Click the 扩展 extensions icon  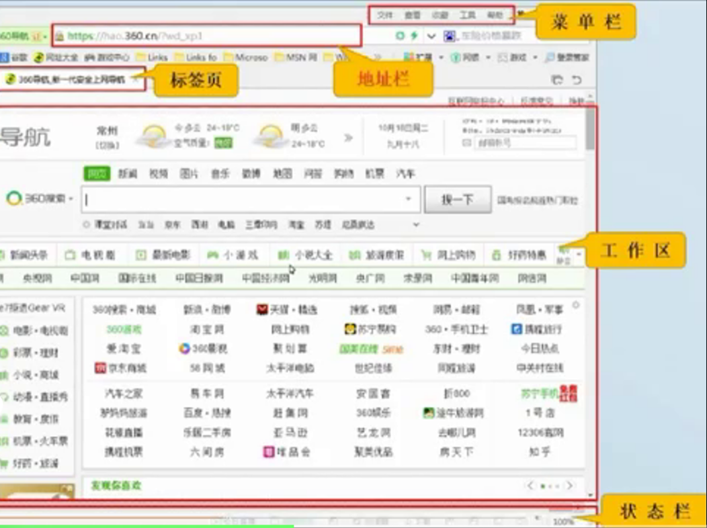click(x=409, y=57)
